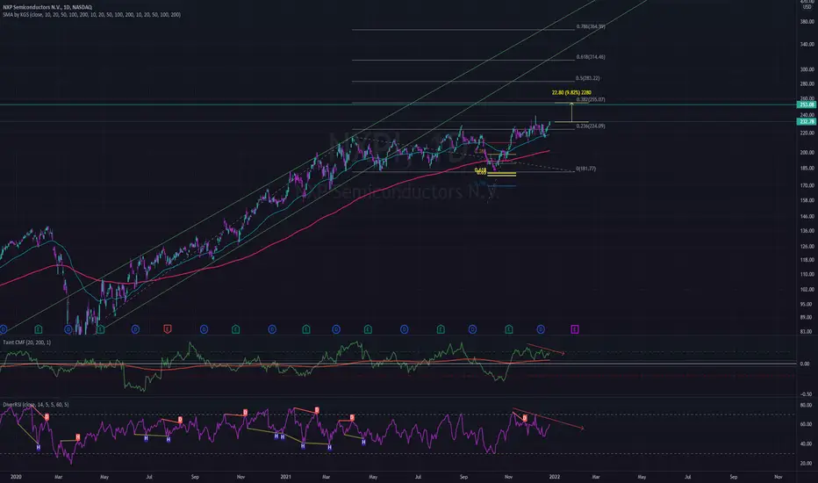This screenshot has width=818, height=483.
Task: Click the 300.00 price axis value
Action: (807, 69)
